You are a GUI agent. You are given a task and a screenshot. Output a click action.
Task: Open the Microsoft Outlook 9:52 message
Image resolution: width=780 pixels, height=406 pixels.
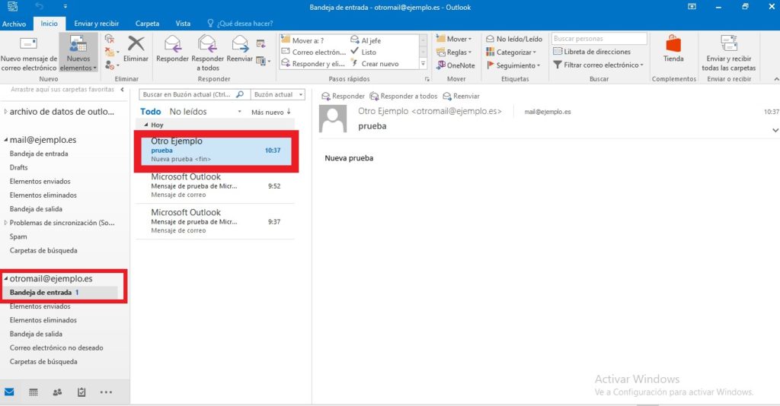coord(216,186)
